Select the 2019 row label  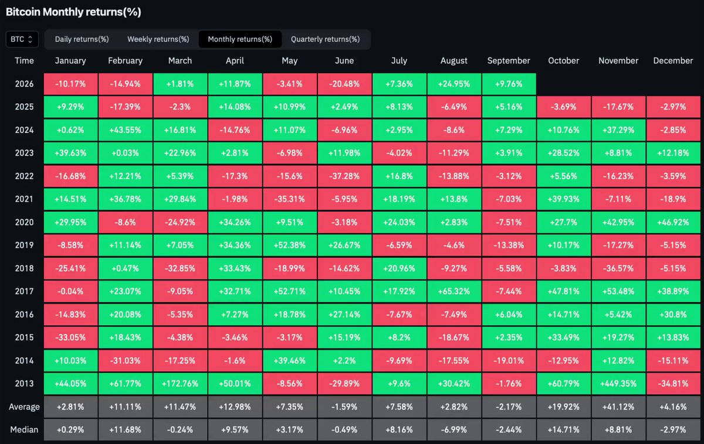(x=25, y=245)
